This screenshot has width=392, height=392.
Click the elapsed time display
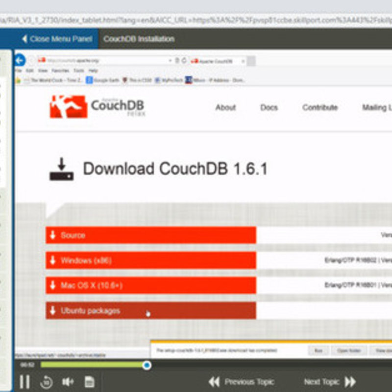click(27, 365)
